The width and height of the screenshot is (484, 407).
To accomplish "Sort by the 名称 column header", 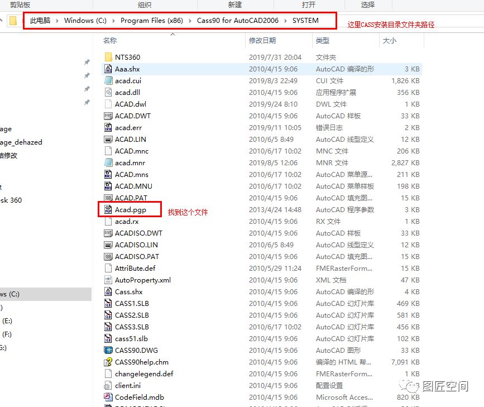I will pyautogui.click(x=110, y=40).
